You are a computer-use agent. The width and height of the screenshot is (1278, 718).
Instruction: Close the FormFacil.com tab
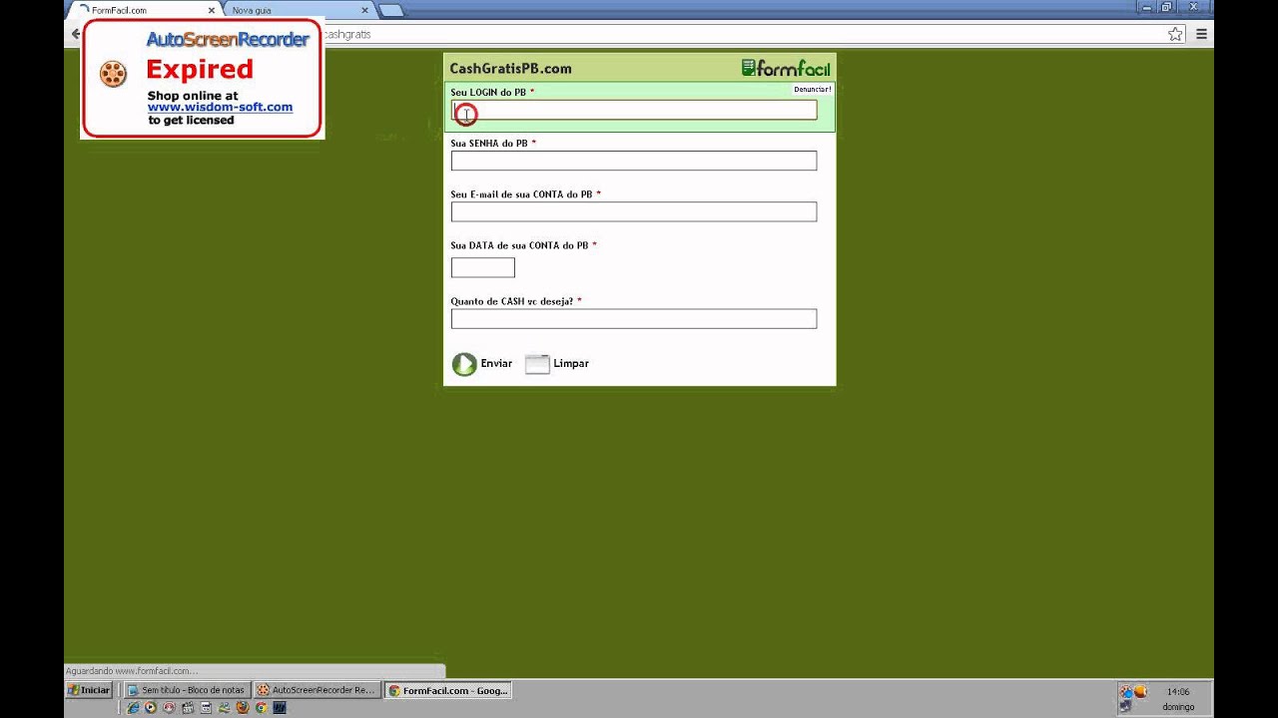[211, 10]
